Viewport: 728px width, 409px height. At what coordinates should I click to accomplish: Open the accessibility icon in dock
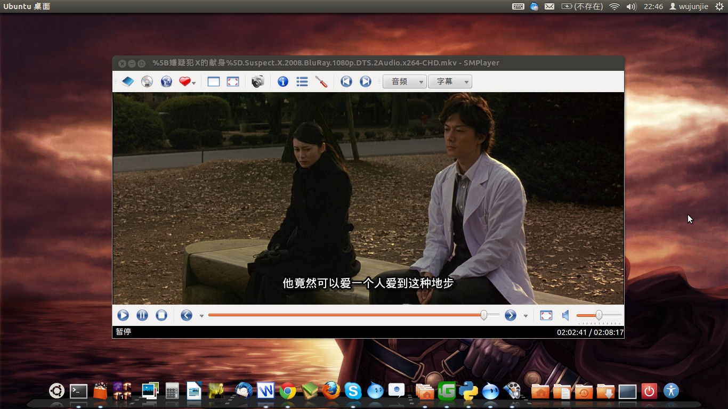click(x=672, y=391)
